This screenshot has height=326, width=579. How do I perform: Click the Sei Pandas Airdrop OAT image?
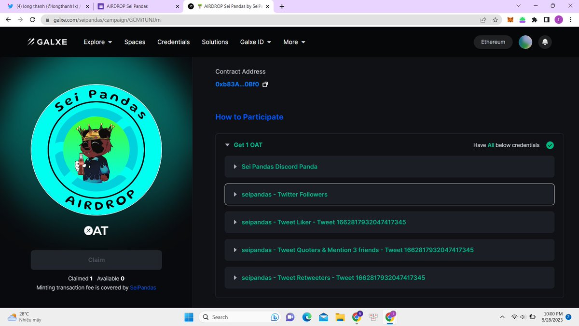point(96,150)
